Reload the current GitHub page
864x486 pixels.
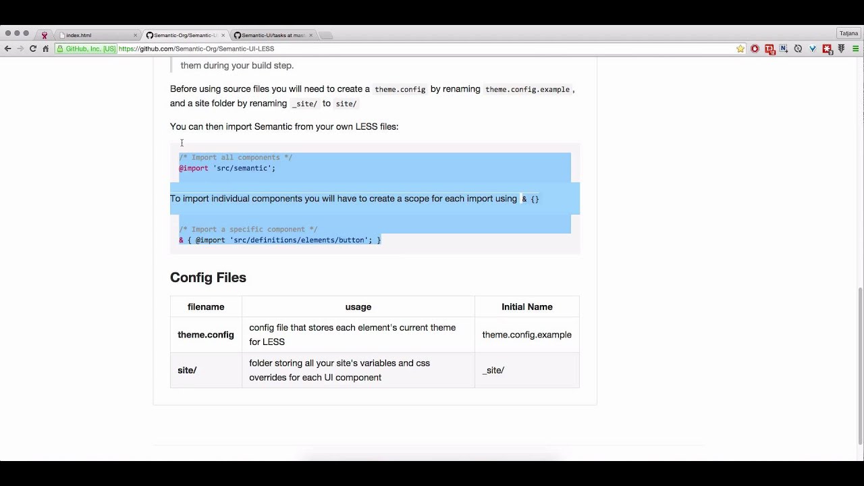(x=32, y=49)
